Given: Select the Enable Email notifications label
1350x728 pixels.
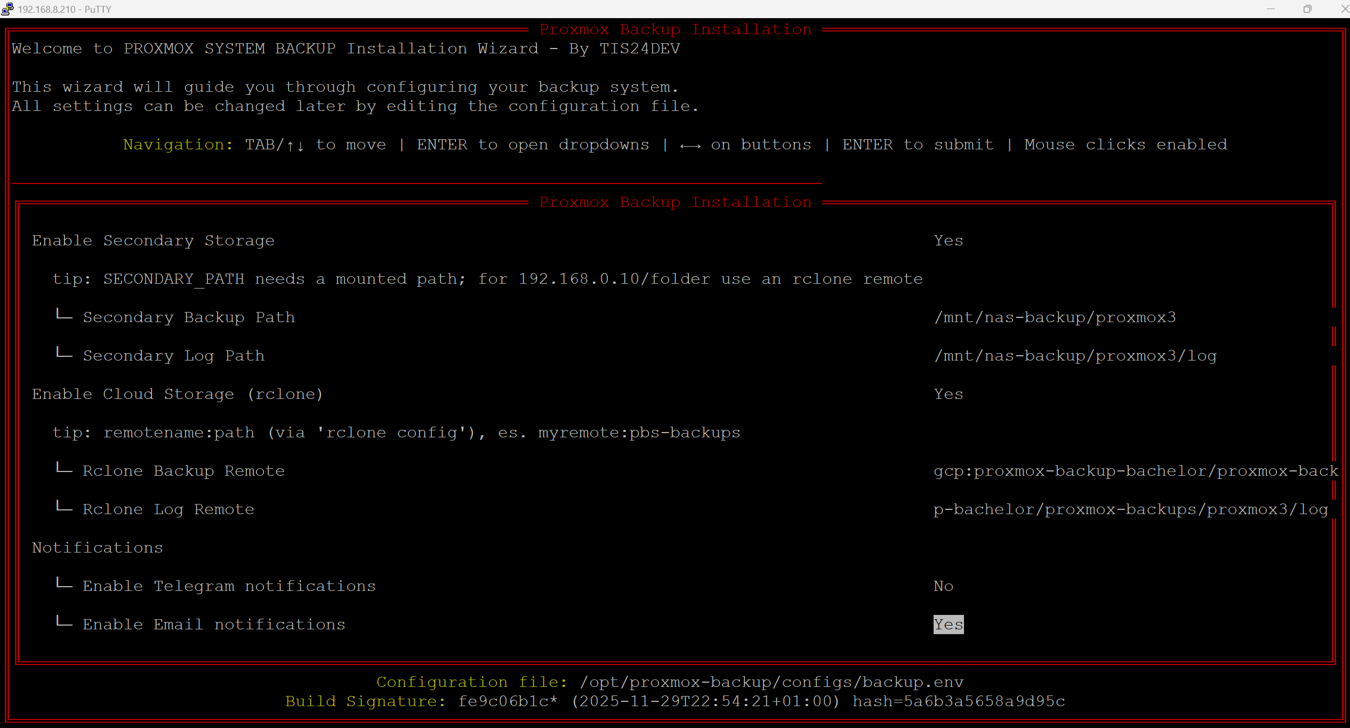Looking at the screenshot, I should click(x=214, y=625).
